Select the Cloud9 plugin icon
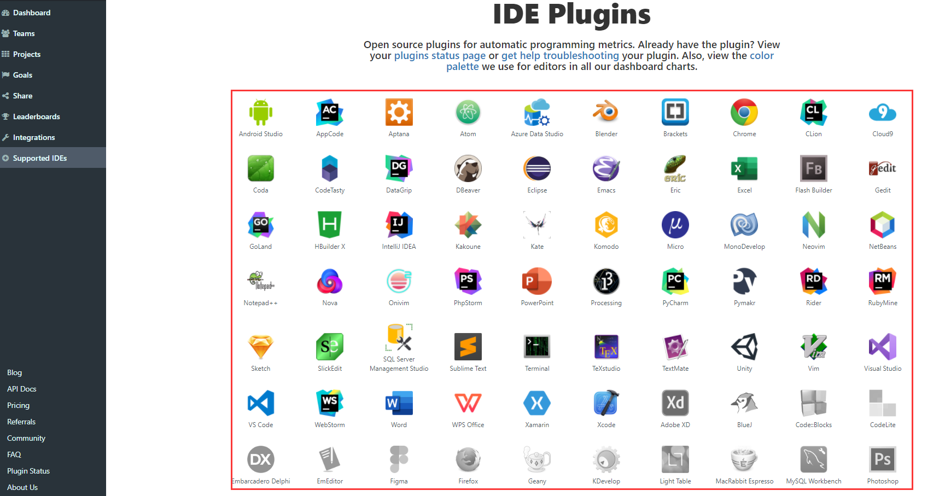This screenshot has width=945, height=496. click(883, 112)
